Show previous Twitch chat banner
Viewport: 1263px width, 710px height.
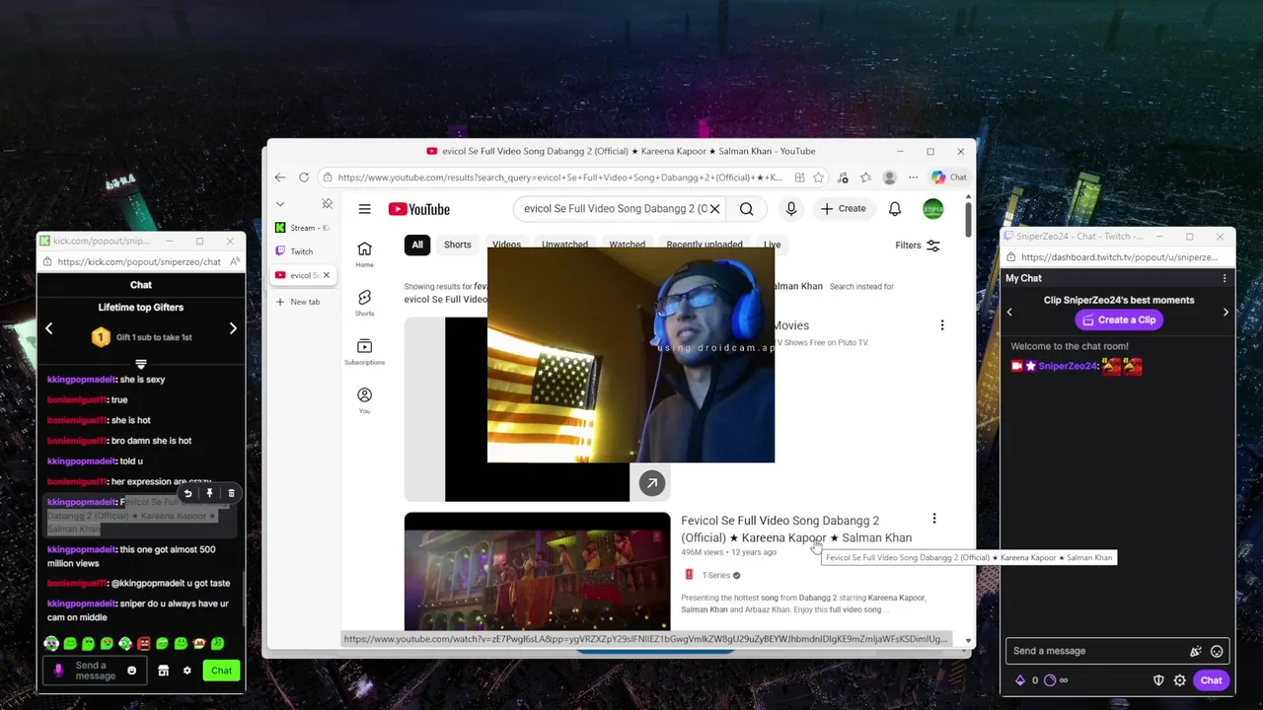pyautogui.click(x=1008, y=312)
